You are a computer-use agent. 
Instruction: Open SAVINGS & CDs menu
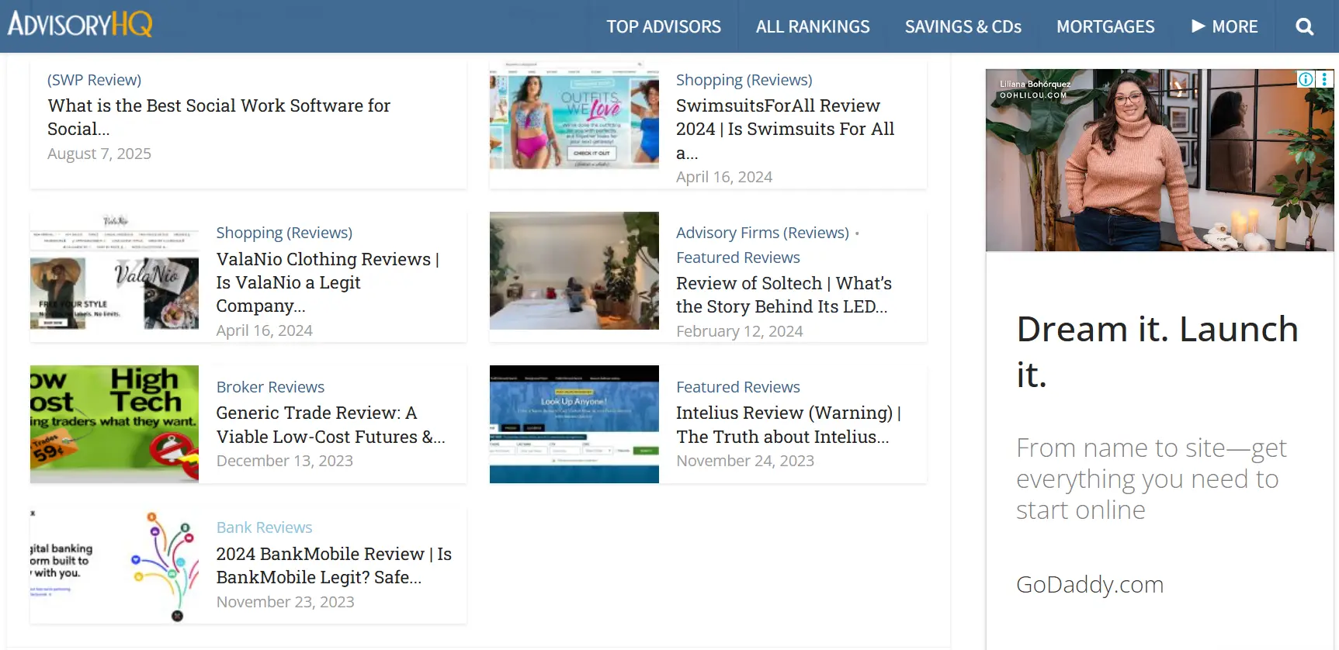tap(963, 26)
